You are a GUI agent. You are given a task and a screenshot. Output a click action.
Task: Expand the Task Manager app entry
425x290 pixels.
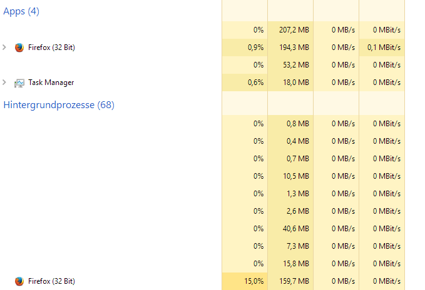(x=5, y=82)
